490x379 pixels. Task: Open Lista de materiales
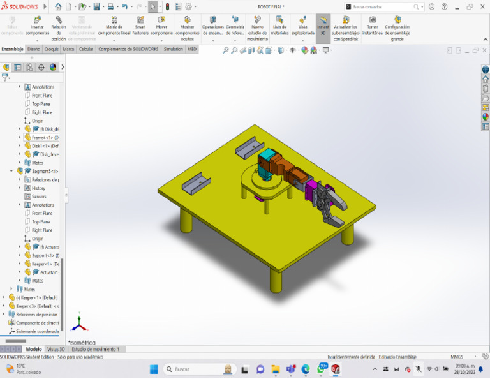[279, 26]
